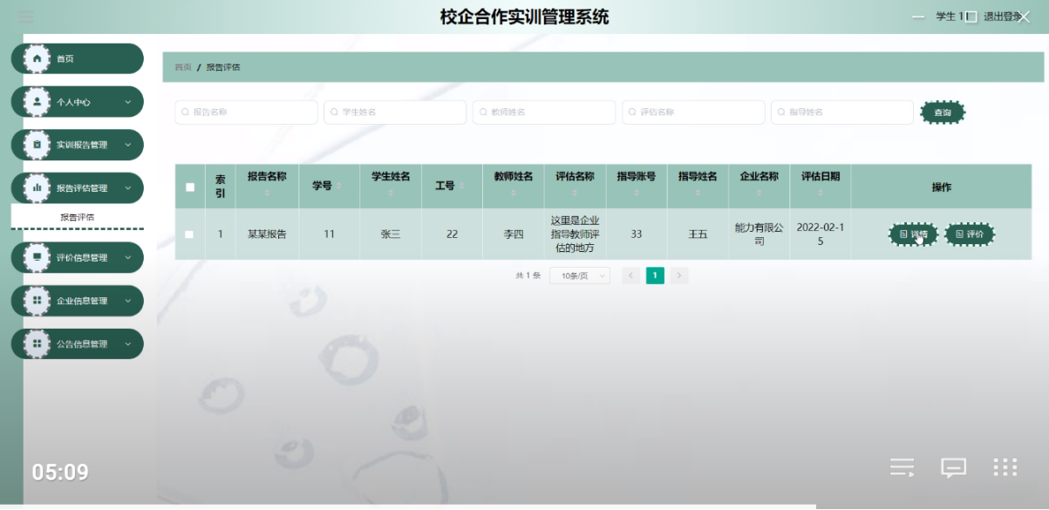This screenshot has width=1049, height=510.
Task: Click the 李四 teacher name cell
Action: 514,234
